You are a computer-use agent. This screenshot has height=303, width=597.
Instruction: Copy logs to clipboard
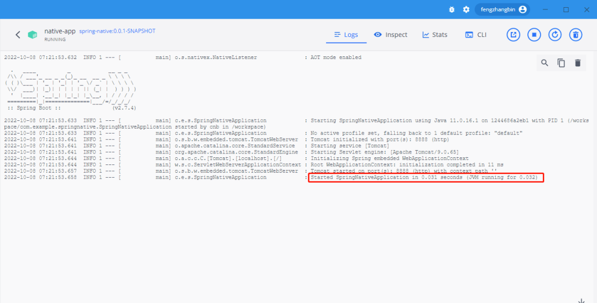pos(561,63)
